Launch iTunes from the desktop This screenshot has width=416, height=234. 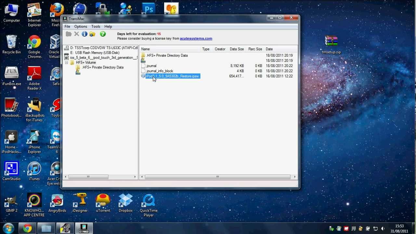[34, 171]
